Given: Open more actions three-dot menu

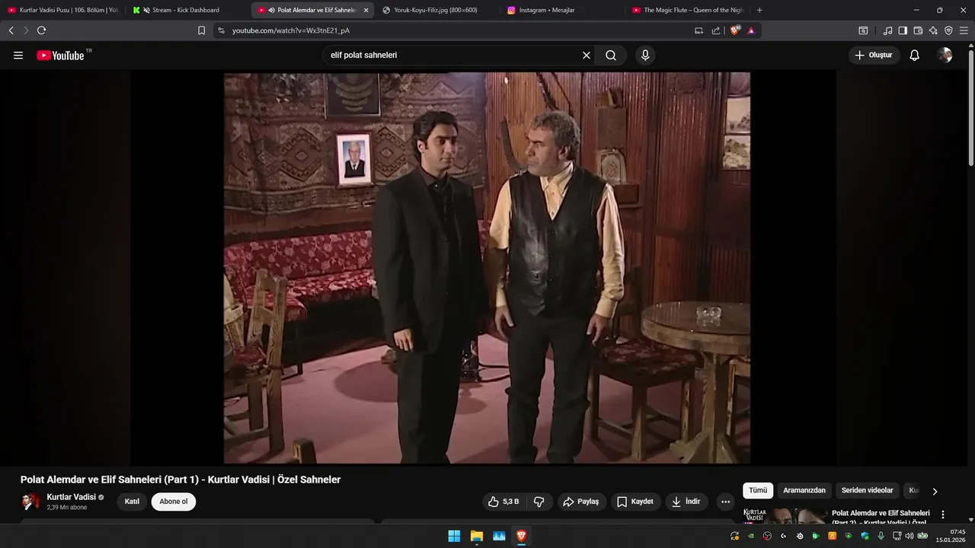Looking at the screenshot, I should point(725,502).
